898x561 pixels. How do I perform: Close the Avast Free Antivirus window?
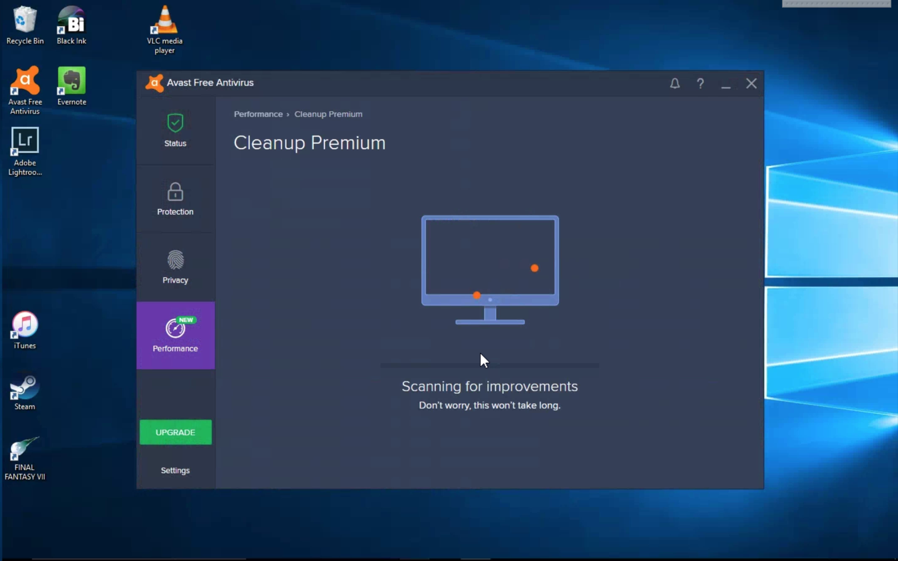click(751, 83)
